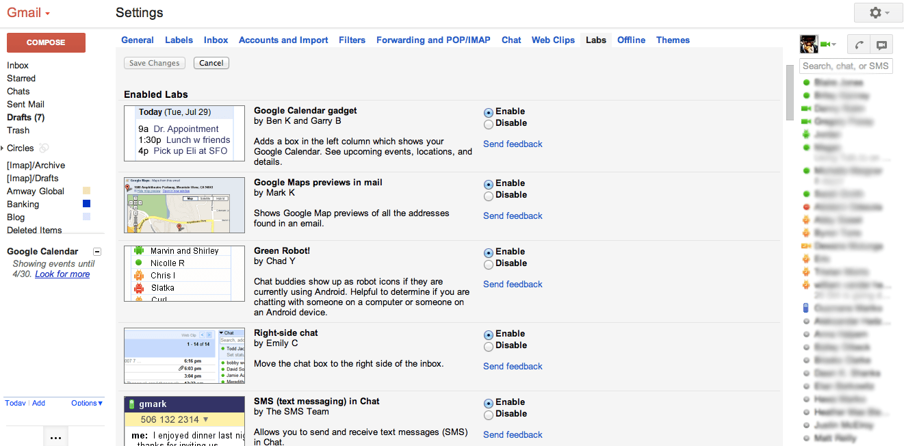The height and width of the screenshot is (446, 904).
Task: Select the Labs tab
Action: coord(596,40)
